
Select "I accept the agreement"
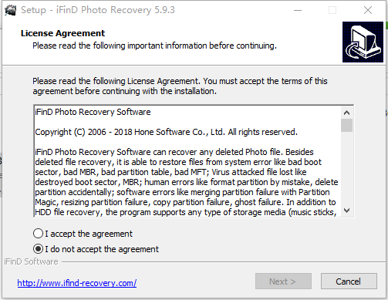pyautogui.click(x=83, y=234)
